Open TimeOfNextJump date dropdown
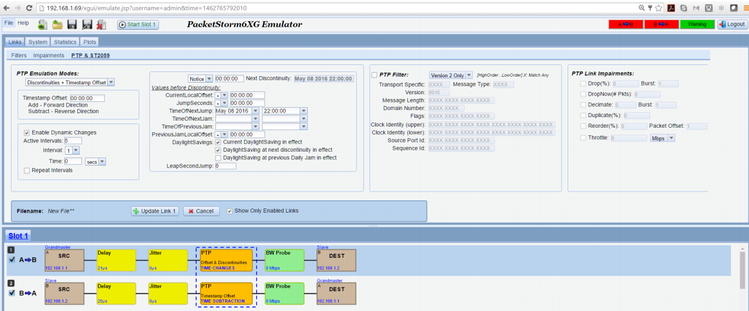Image resolution: width=749 pixels, height=311 pixels. point(255,111)
